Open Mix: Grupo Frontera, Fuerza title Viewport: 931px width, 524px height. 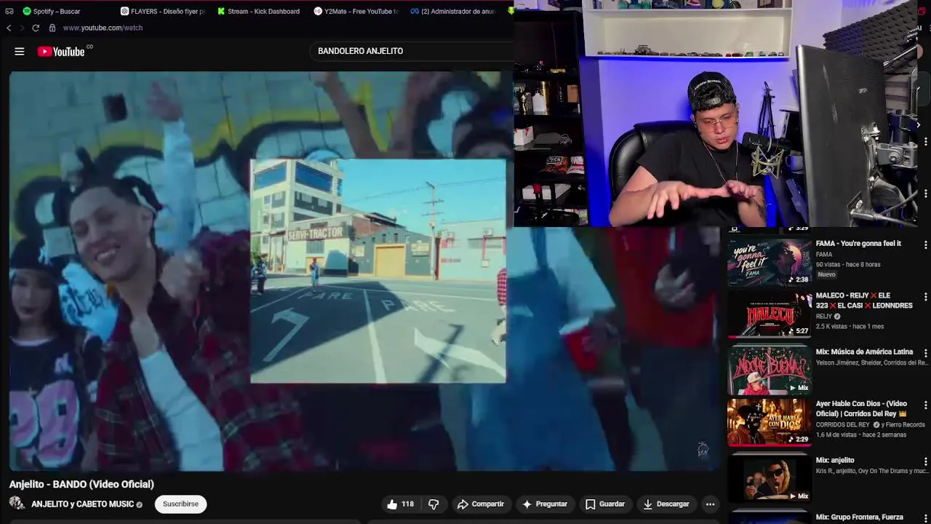pyautogui.click(x=860, y=517)
